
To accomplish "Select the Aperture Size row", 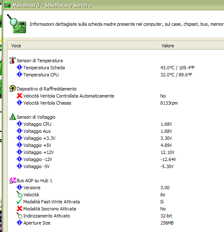I will click(x=116, y=223).
